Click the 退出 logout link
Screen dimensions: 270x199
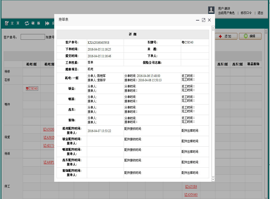[260, 13]
